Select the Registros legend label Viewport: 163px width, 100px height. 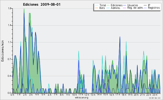pos(154,8)
